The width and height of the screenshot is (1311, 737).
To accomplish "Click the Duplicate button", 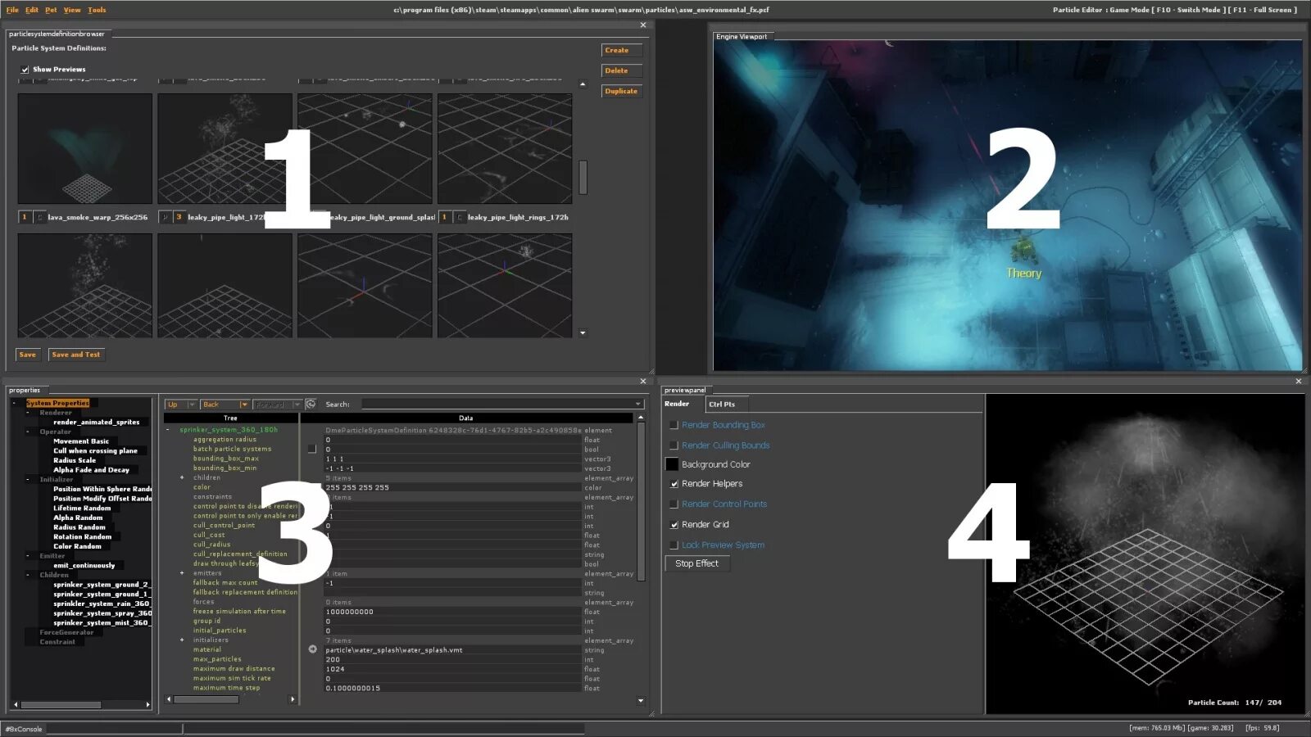I will [621, 91].
